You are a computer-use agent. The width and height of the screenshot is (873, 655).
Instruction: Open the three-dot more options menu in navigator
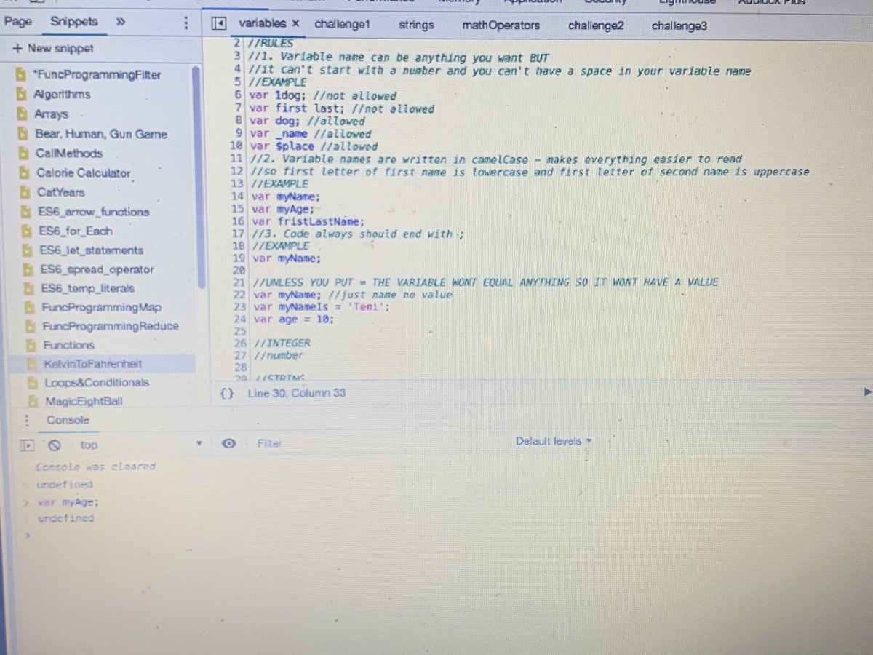pos(186,23)
